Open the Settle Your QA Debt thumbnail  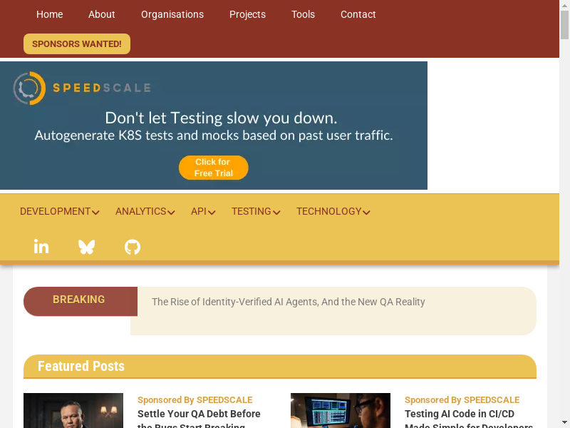pos(73,411)
